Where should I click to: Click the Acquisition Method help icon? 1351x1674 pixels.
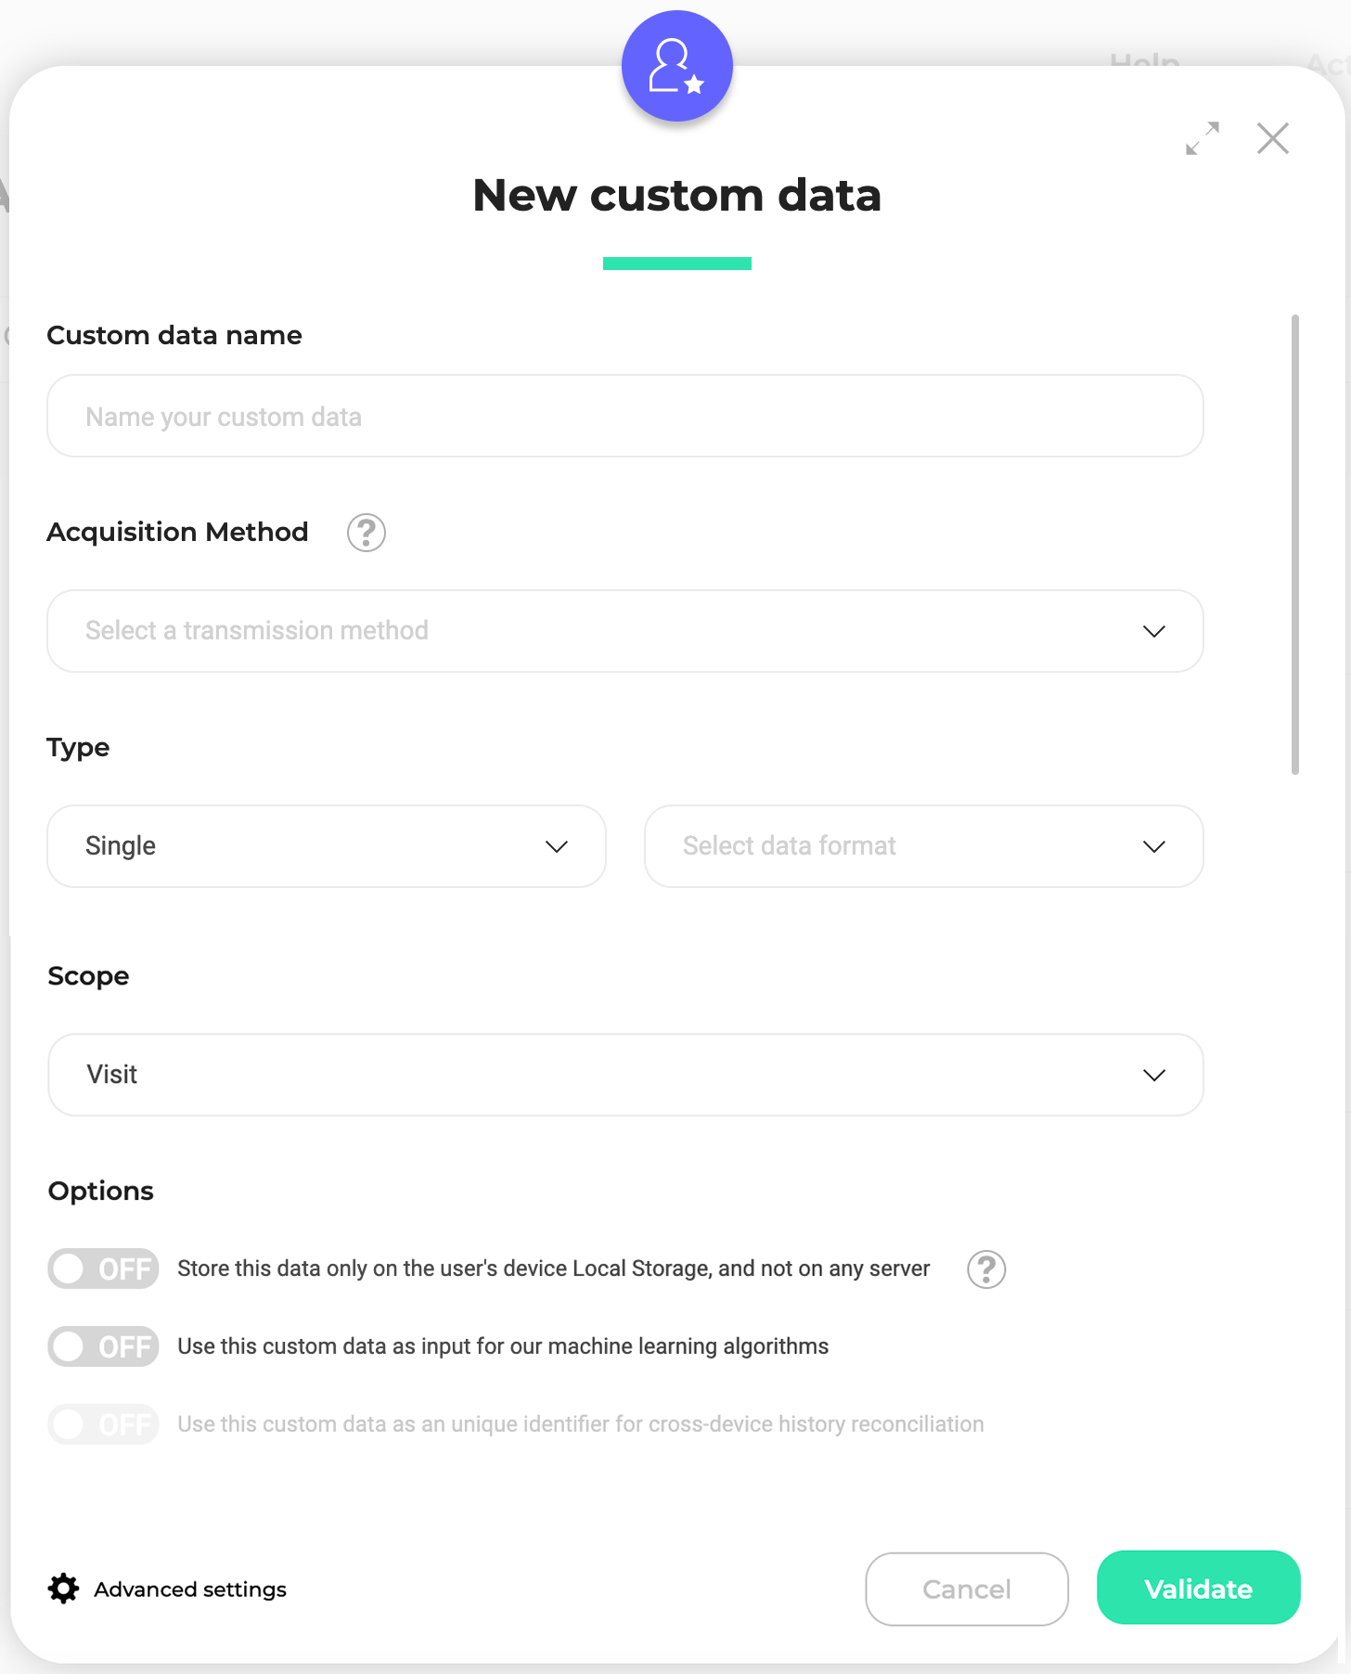[x=367, y=533]
